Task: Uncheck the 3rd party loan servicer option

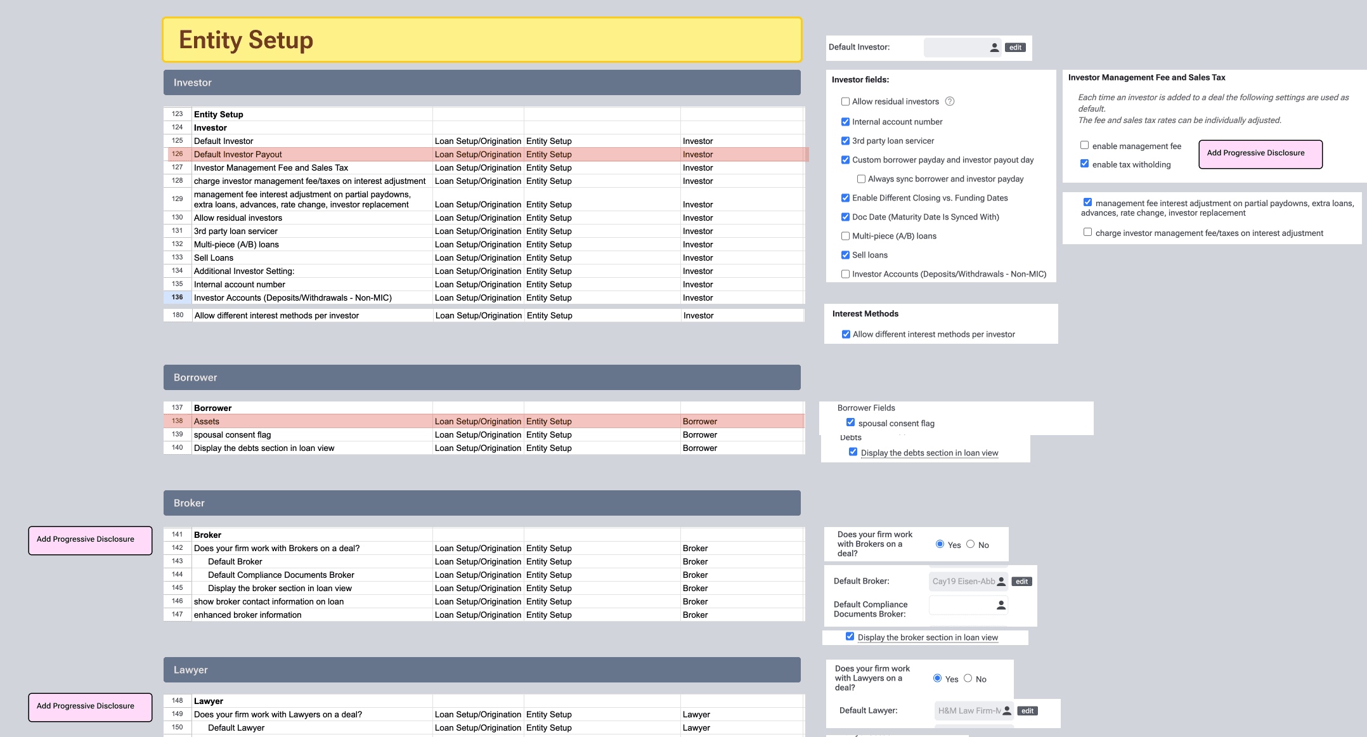Action: coord(845,141)
